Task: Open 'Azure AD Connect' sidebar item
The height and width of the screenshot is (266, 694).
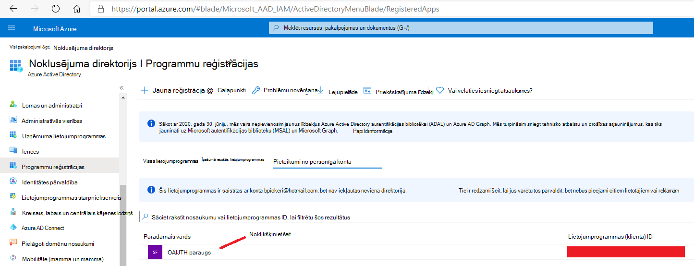Action: click(x=43, y=228)
